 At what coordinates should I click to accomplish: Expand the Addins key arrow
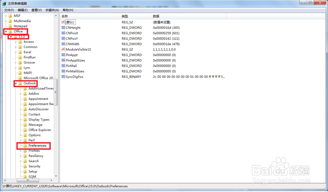click(21, 94)
